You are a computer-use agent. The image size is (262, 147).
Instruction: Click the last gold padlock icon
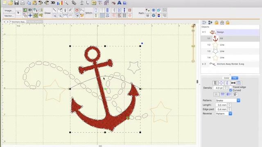(x=228, y=22)
